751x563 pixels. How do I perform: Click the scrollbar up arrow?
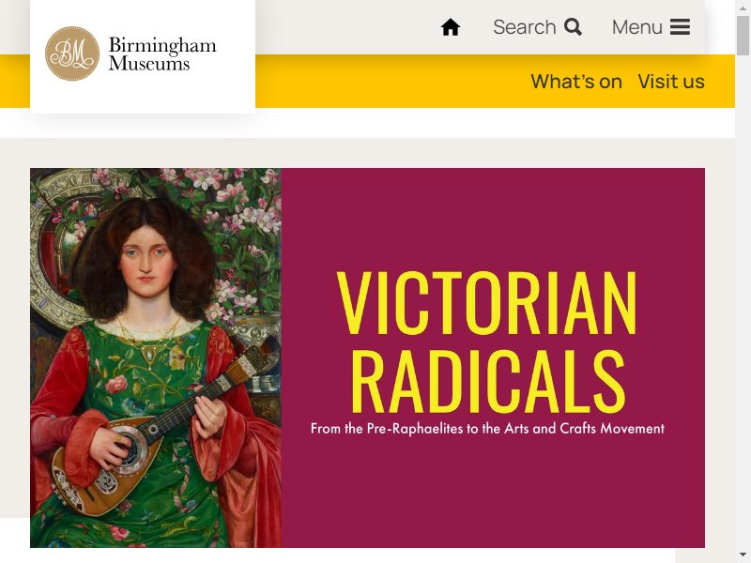743,8
